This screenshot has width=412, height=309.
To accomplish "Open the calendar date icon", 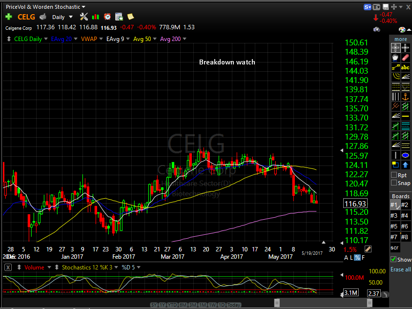I will [x=119, y=17].
